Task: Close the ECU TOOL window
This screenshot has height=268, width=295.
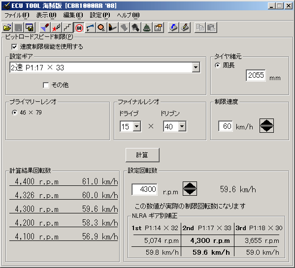Action: click(289, 6)
